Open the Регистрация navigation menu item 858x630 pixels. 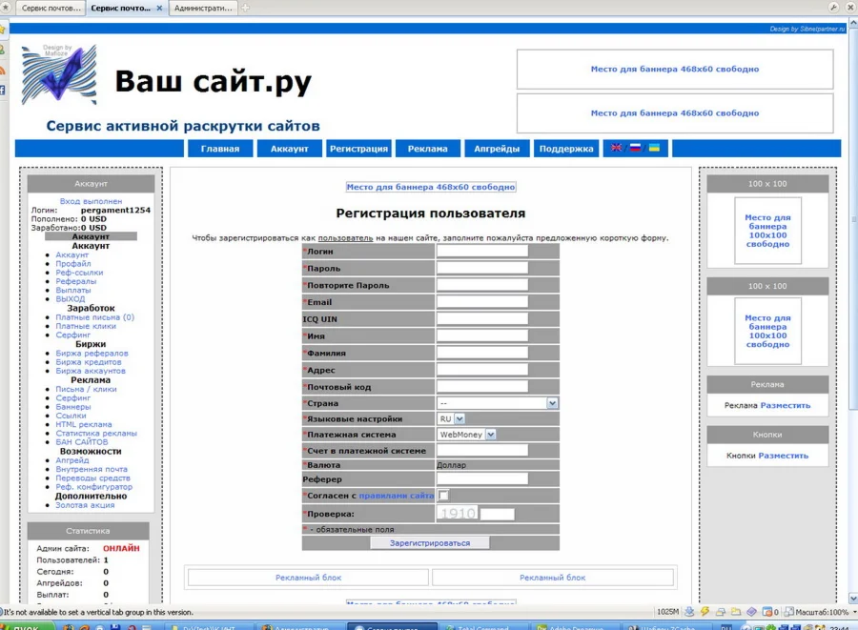point(358,149)
